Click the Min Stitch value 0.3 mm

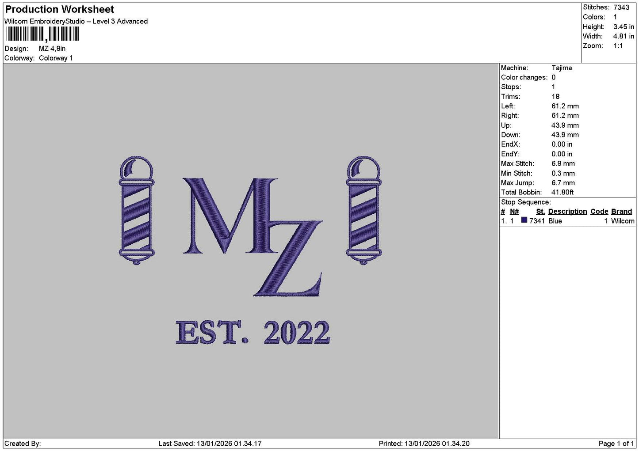click(x=563, y=173)
